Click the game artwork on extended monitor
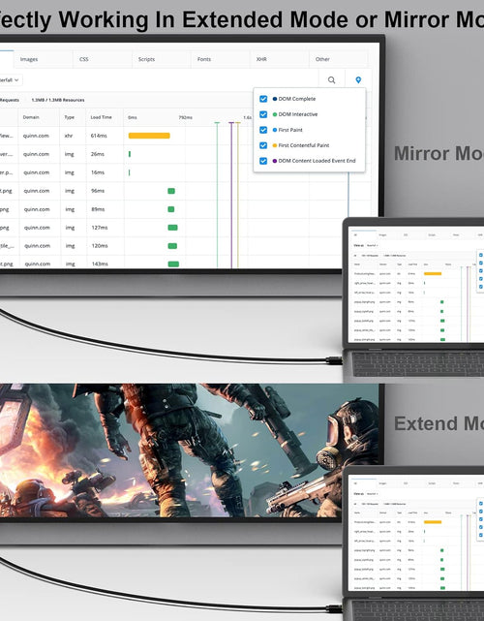Screen dimensions: 484x621 click(x=189, y=450)
